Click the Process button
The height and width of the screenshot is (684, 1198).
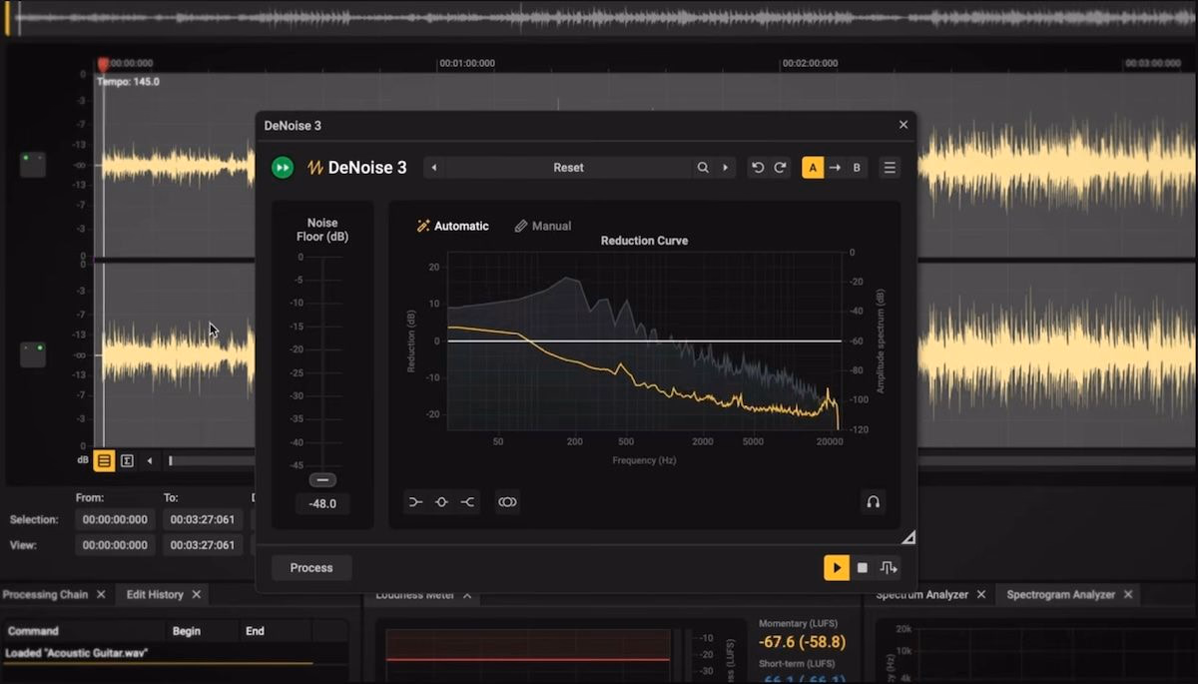(311, 568)
